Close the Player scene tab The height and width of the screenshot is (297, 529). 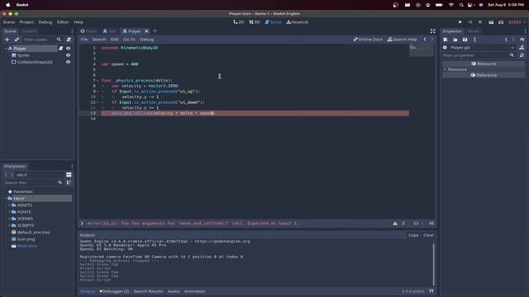[146, 31]
